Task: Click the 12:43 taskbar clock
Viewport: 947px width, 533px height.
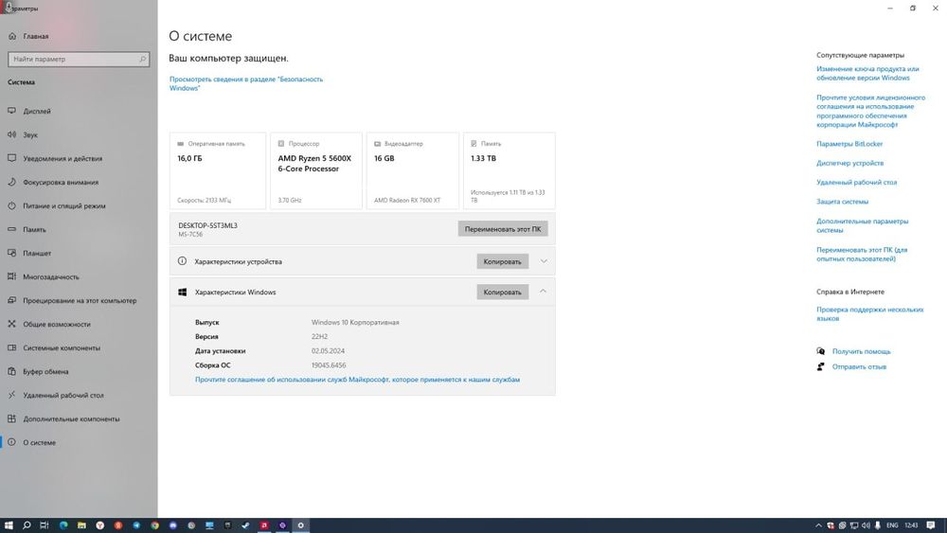Action: tap(911, 525)
